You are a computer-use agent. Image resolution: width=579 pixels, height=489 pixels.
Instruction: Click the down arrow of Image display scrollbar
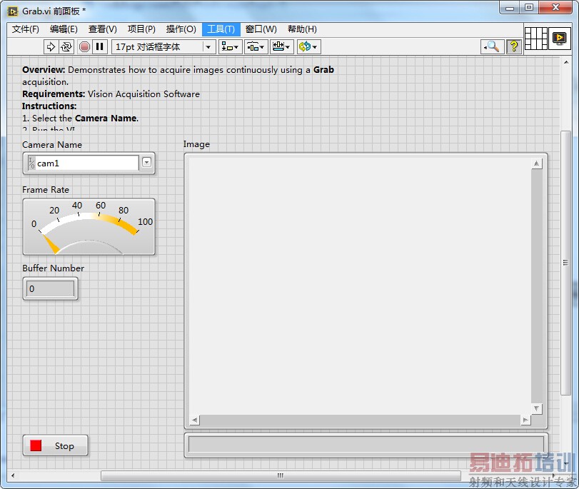[537, 408]
